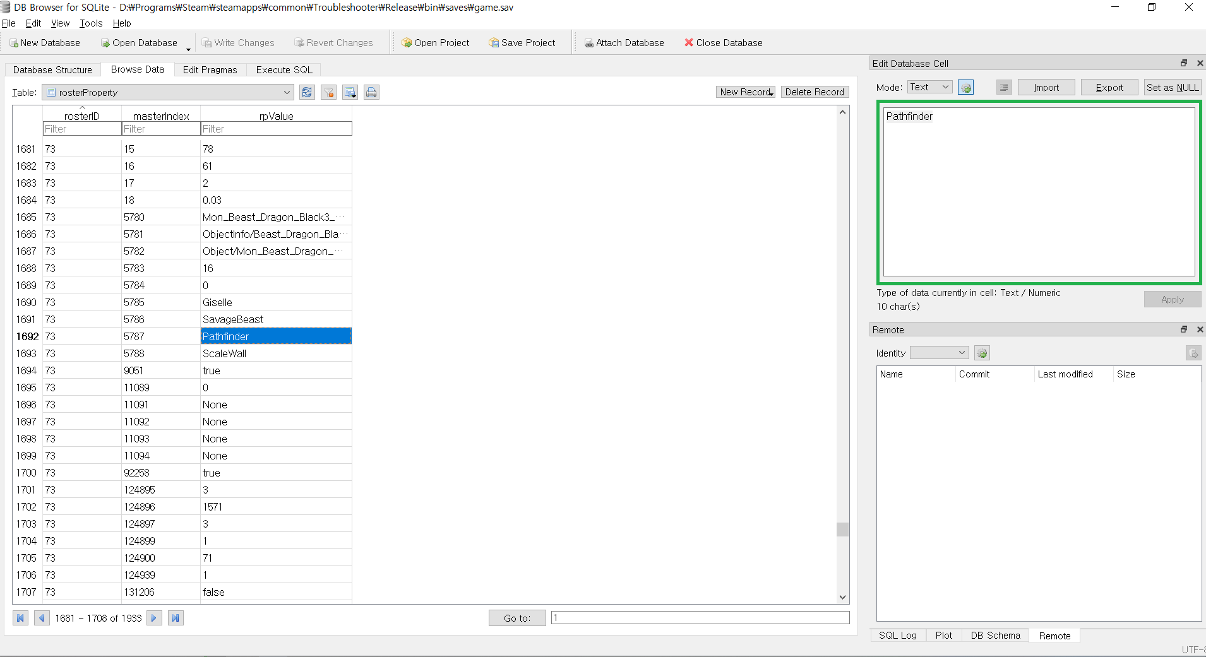Open the DB Schema bottom tab
Image resolution: width=1206 pixels, height=657 pixels.
[995, 636]
